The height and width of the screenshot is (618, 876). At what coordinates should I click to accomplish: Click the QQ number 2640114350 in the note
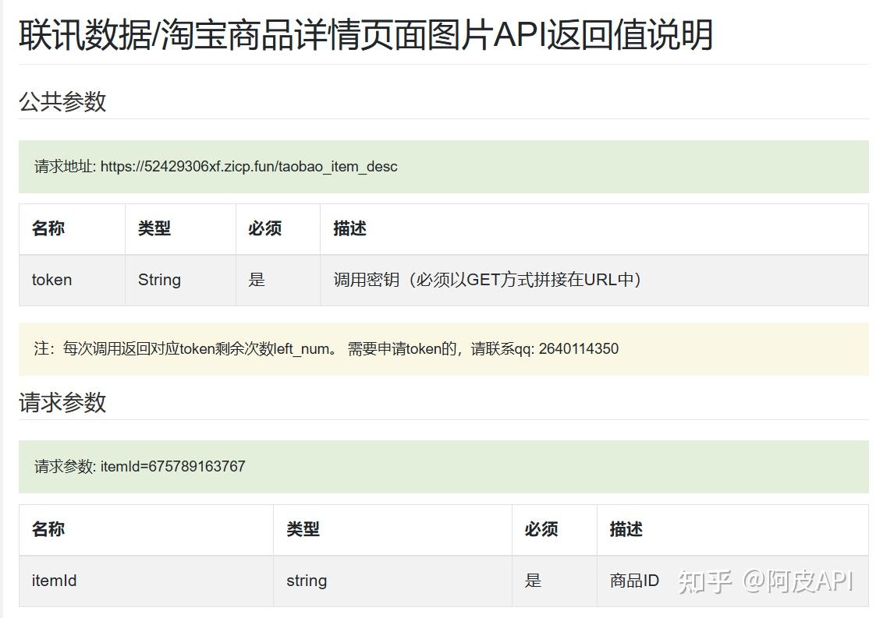tap(579, 348)
